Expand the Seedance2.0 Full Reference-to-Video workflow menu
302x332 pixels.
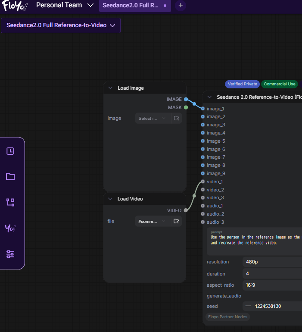coord(61,25)
